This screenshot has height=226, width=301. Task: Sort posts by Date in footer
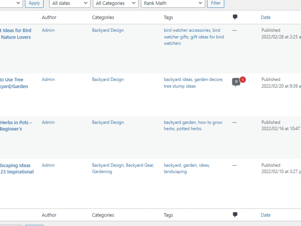click(x=265, y=215)
